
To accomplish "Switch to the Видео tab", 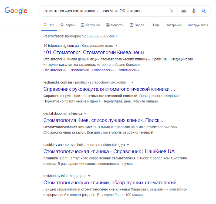I will point(137,25).
